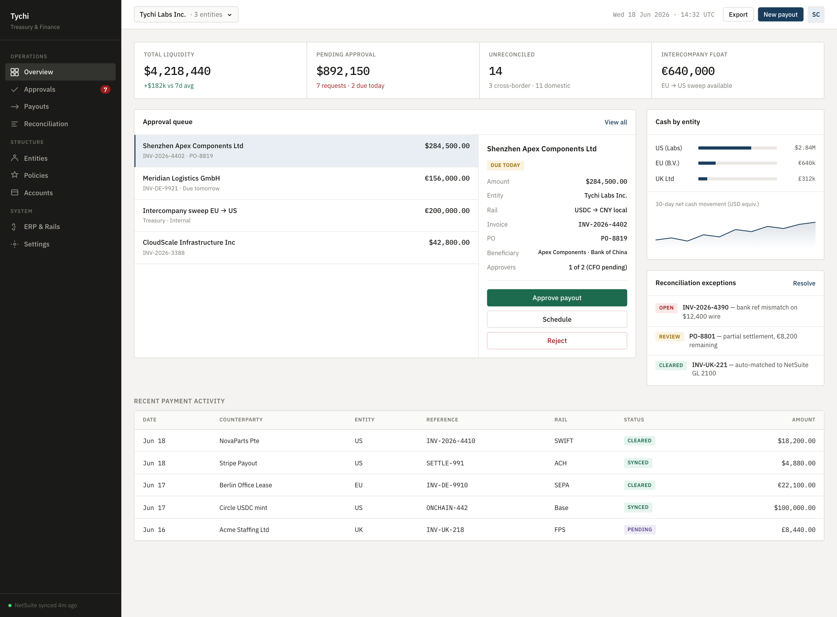
Task: Click INV-2026-4402 invoice value in detail panel
Action: click(x=602, y=224)
